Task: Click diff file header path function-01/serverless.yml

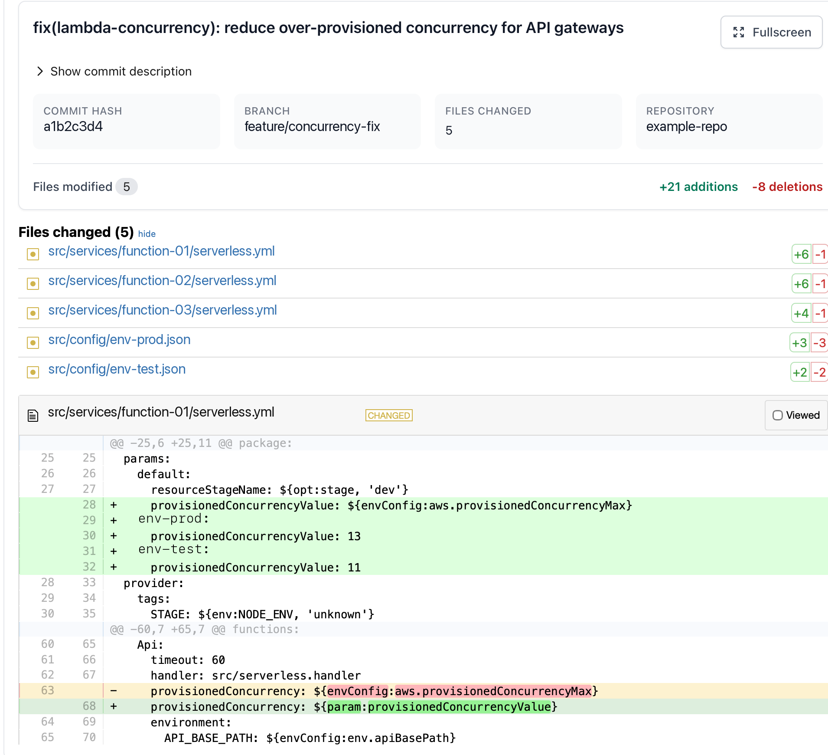Action: click(x=161, y=412)
